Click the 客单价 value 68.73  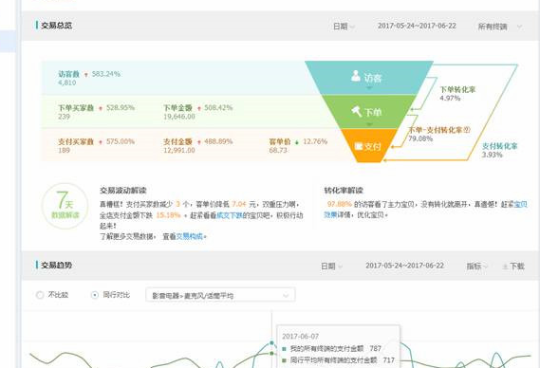point(278,151)
